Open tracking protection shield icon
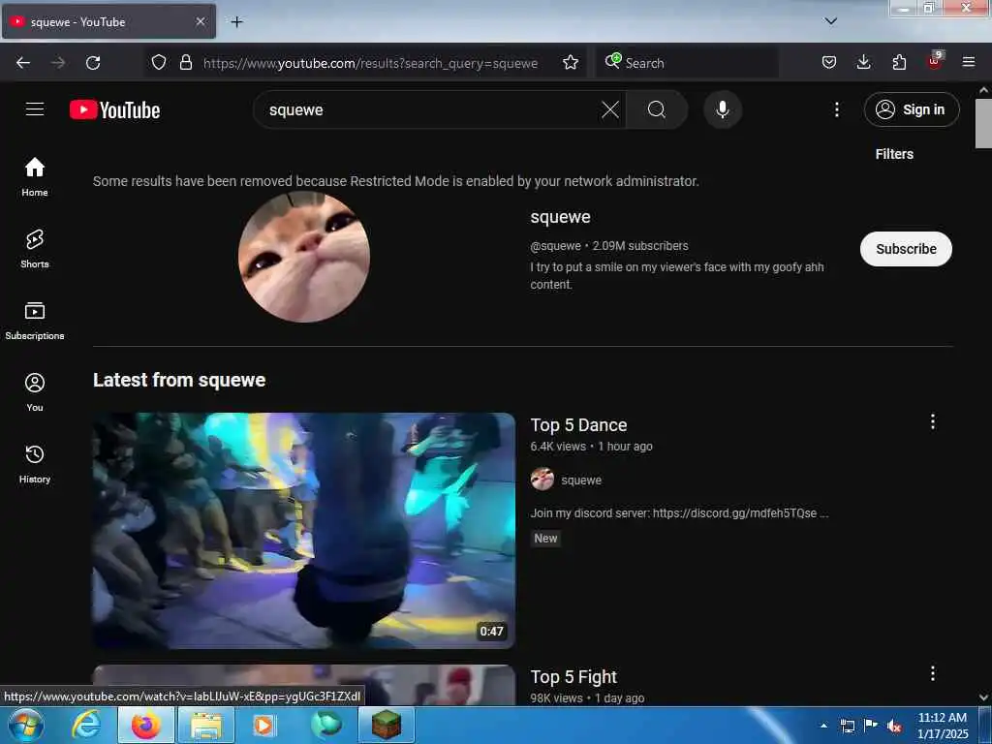 (159, 62)
